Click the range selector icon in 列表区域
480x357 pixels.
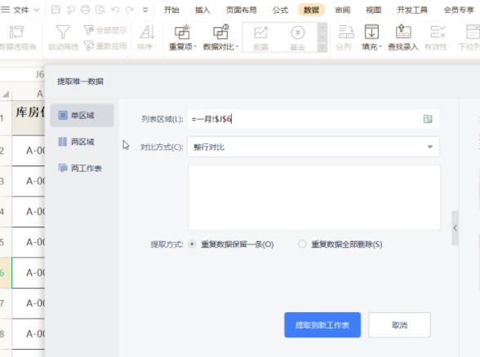click(428, 119)
